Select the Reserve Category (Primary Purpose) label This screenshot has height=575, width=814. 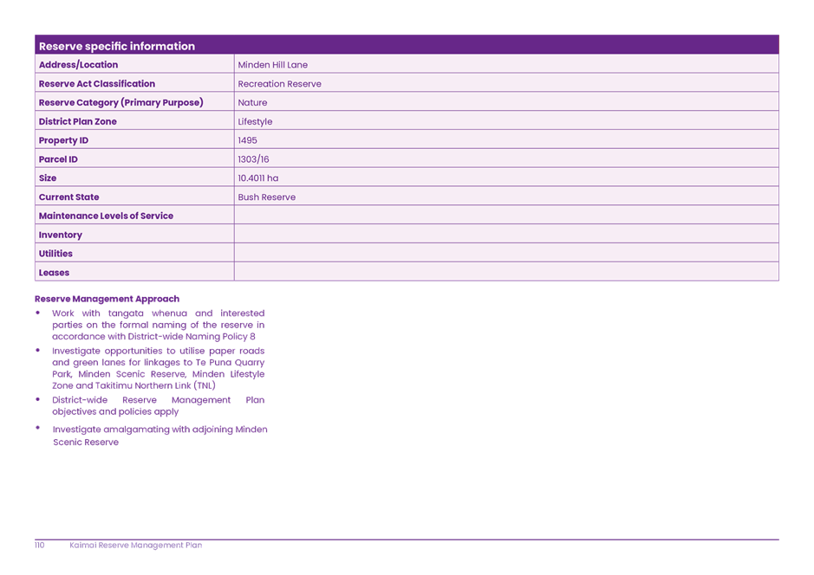click(120, 102)
